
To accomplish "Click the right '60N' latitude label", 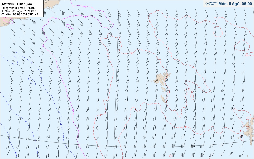I will click(193, 146).
